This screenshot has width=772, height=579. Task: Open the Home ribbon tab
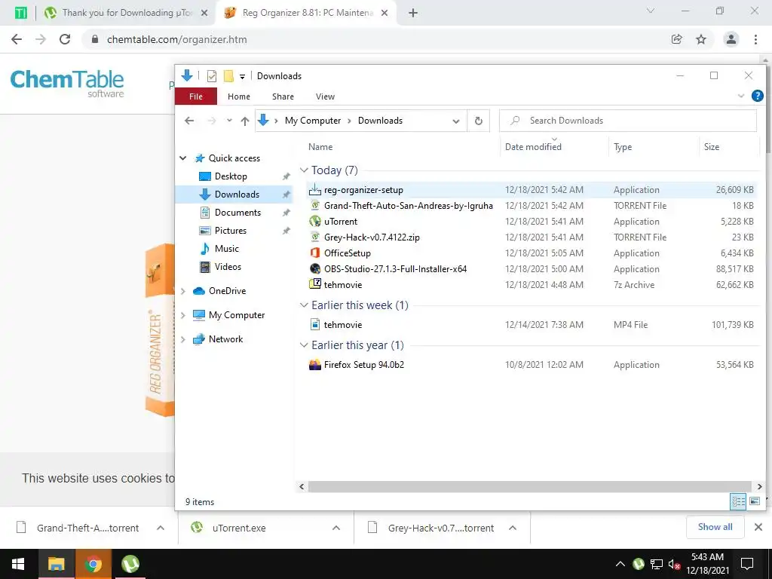pos(239,96)
